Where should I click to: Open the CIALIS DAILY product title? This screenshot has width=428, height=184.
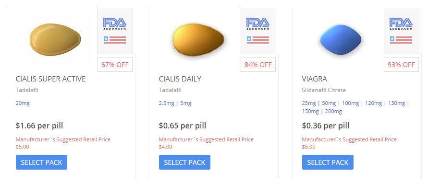tap(180, 79)
